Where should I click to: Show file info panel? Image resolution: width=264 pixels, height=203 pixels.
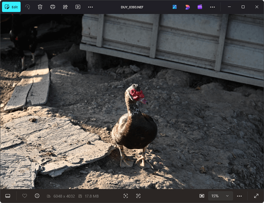click(37, 196)
